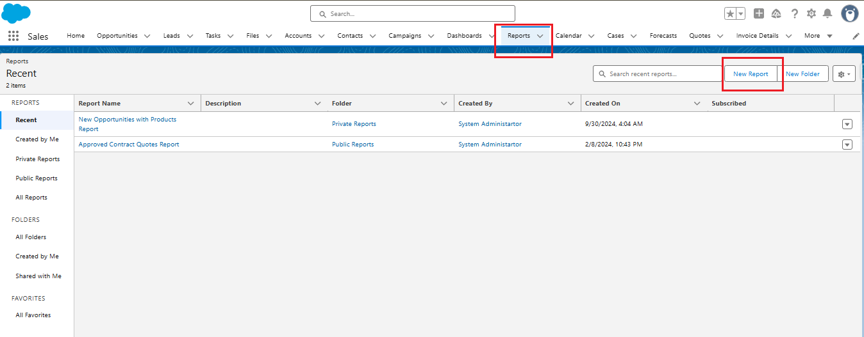864x337 pixels.
Task: Open the App Launcher grid icon
Action: pos(13,36)
